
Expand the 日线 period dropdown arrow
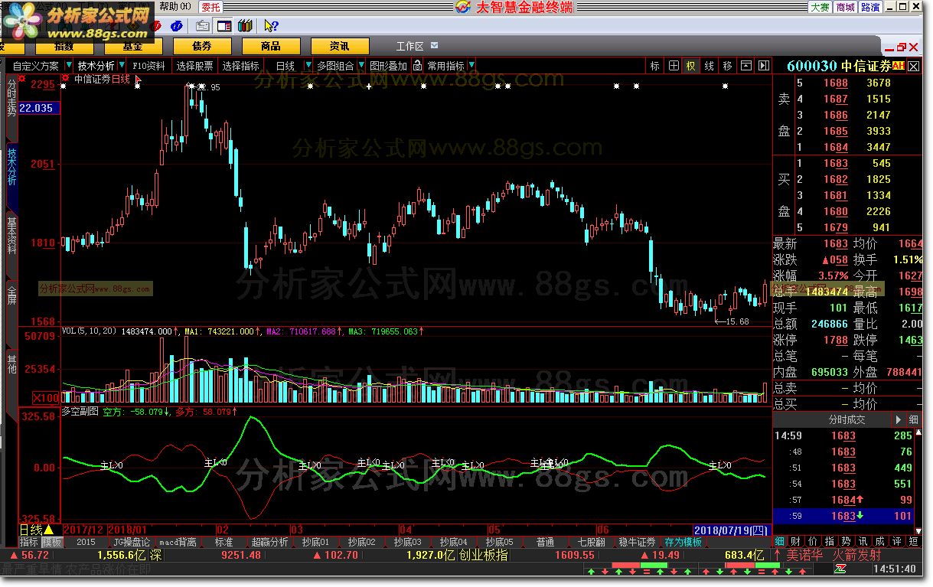click(x=308, y=66)
